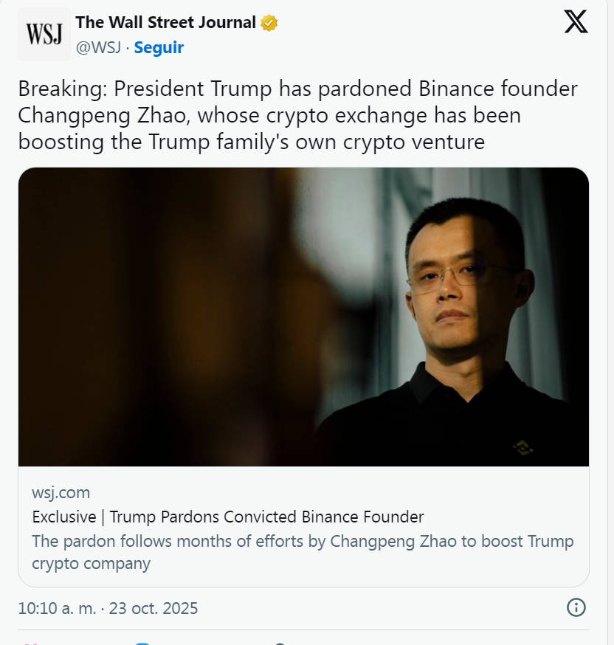Open the WSJ profile avatar

(44, 34)
